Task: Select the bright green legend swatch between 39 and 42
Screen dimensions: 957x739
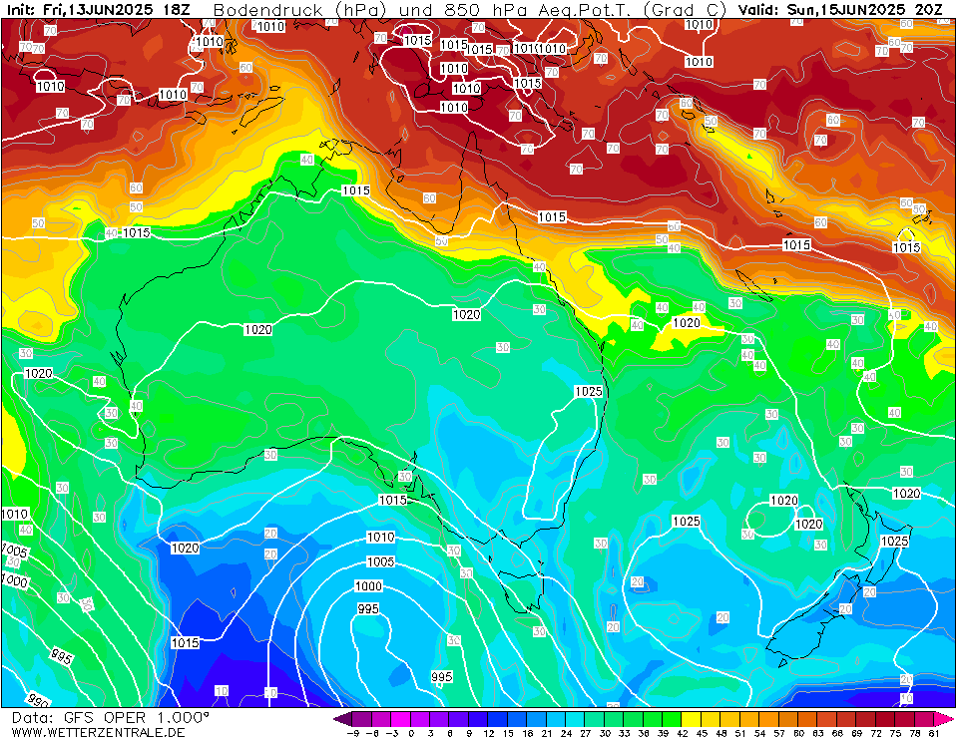Action: click(x=672, y=719)
